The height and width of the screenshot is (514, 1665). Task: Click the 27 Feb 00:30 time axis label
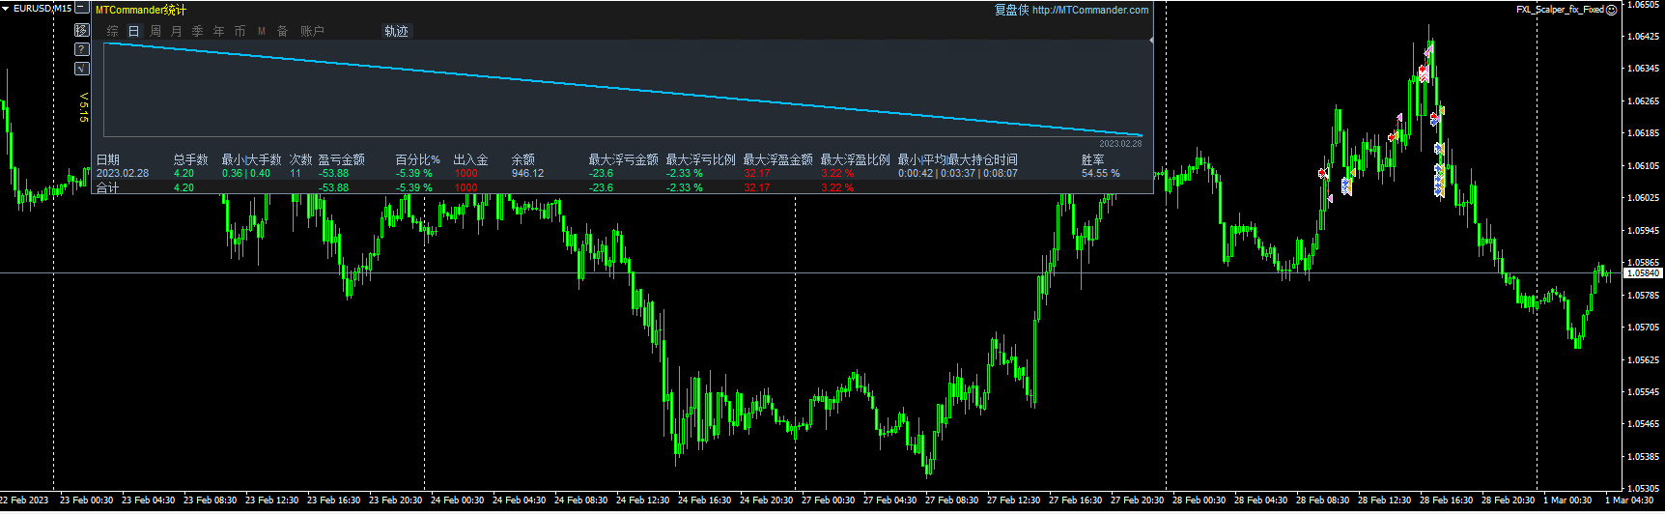828,500
